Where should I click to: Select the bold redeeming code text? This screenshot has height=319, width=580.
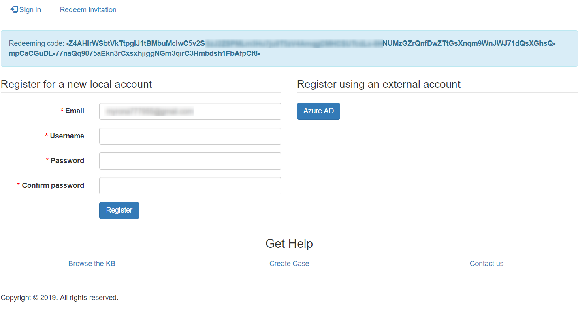pyautogui.click(x=284, y=43)
